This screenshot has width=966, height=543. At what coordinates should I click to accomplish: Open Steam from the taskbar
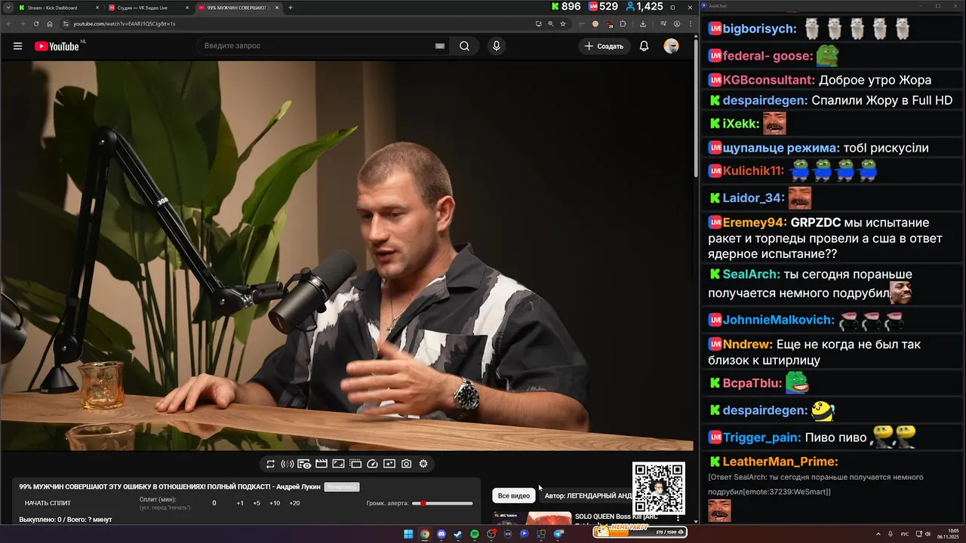(458, 534)
